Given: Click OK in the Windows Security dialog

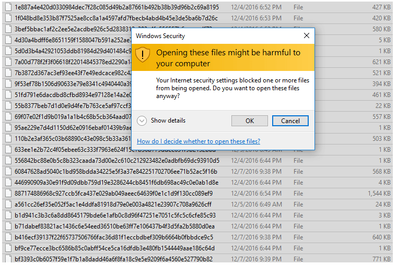Looking at the screenshot, I should click(x=250, y=121).
